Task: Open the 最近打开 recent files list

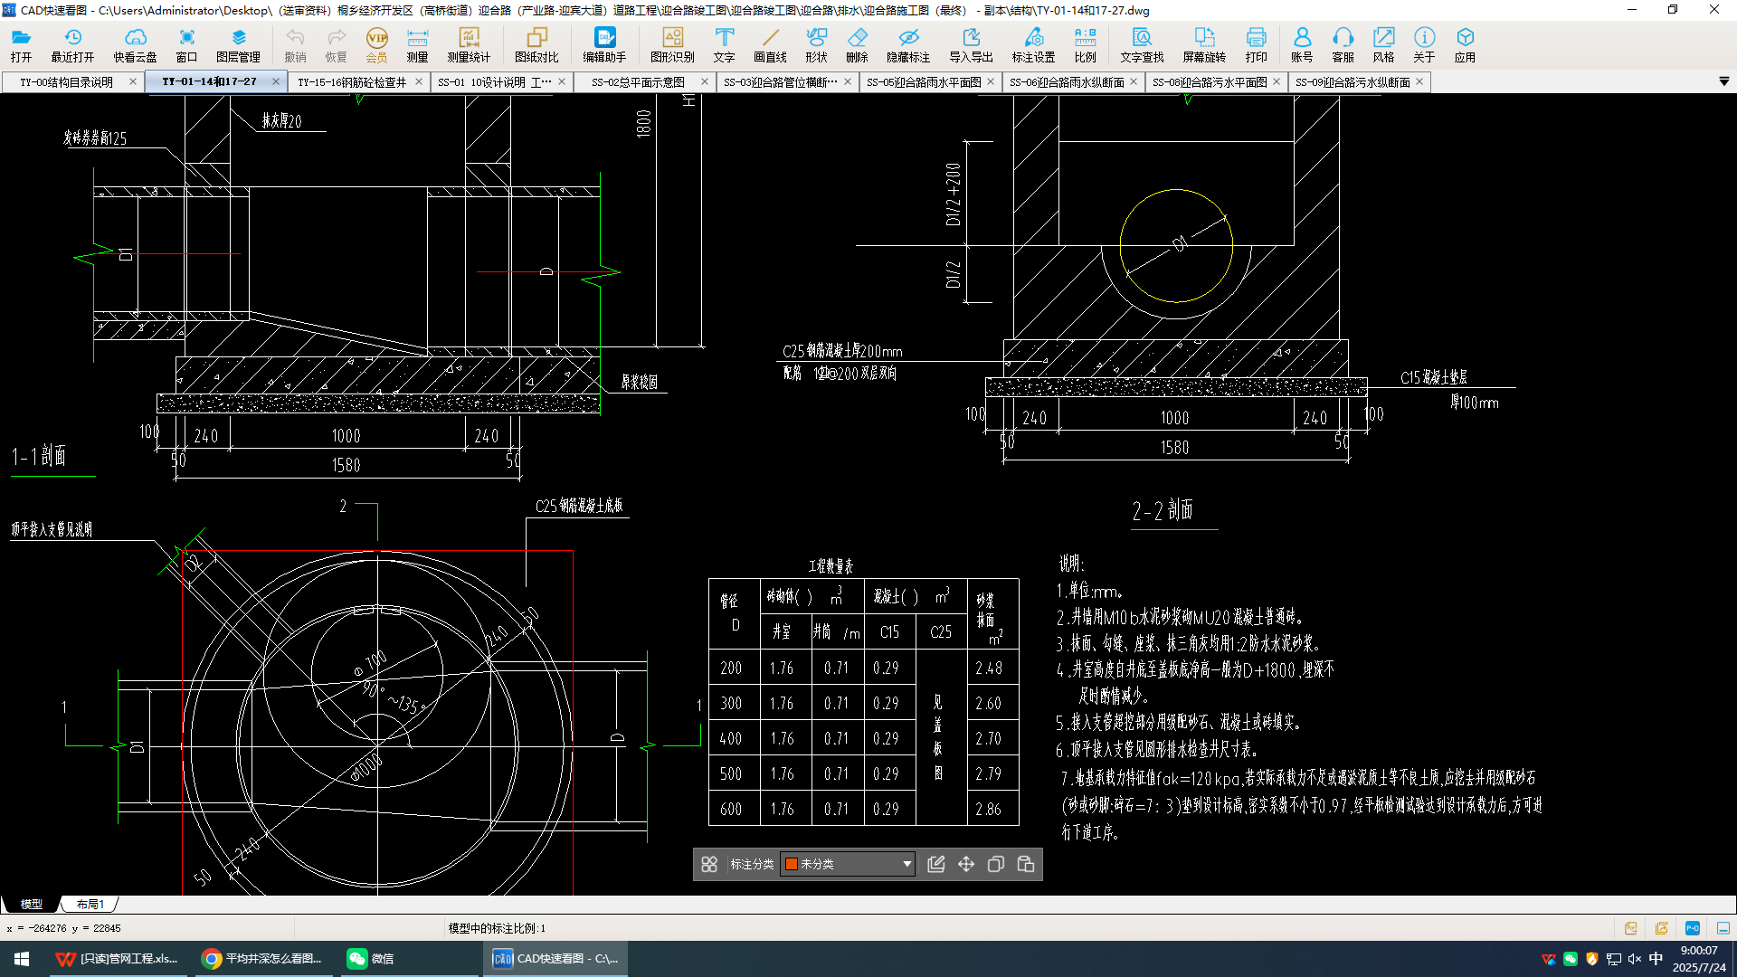Action: click(72, 45)
